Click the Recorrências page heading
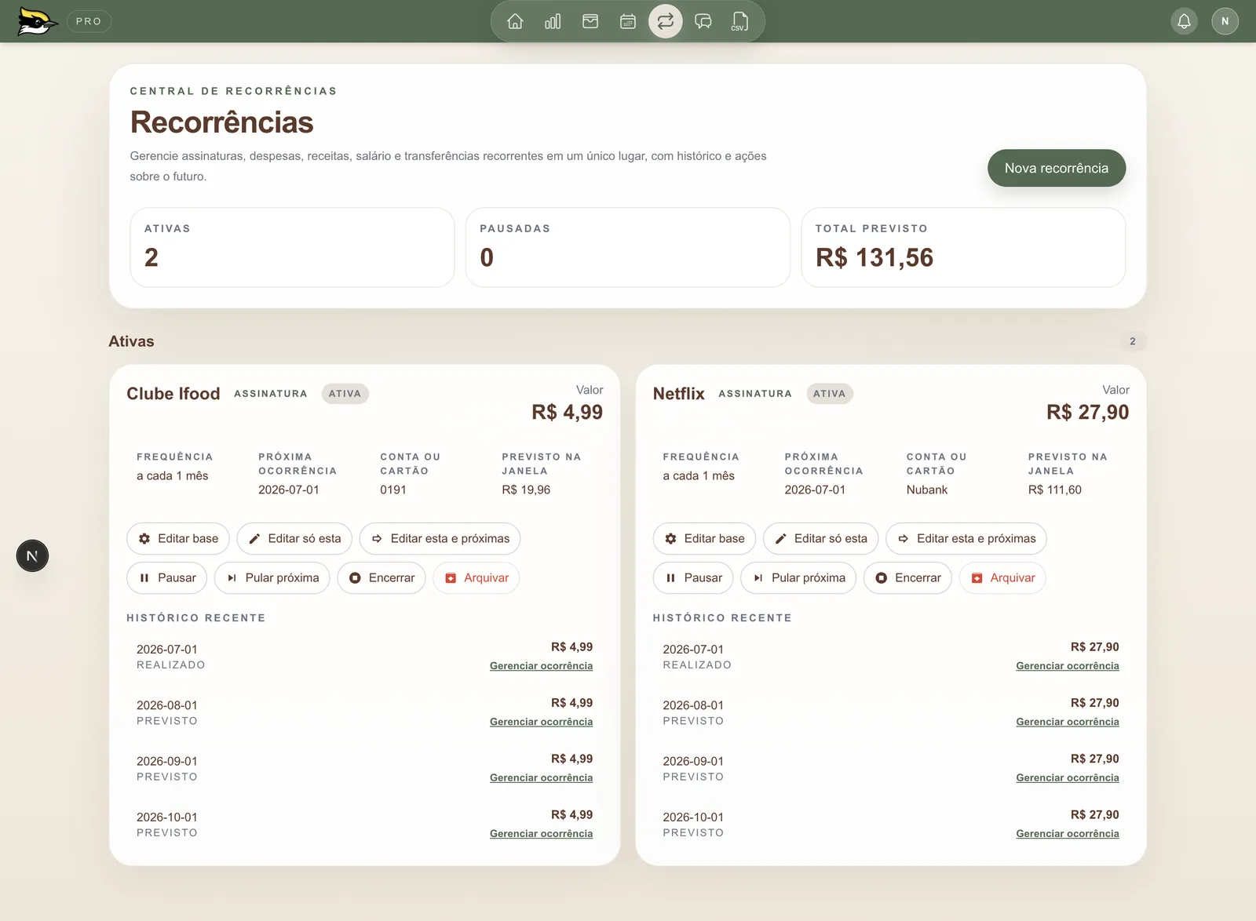The image size is (1256, 921). [x=222, y=122]
